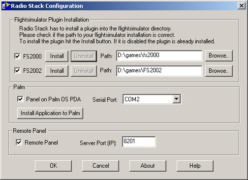This screenshot has height=180, width=248.
Task: Click Install Application to Palm
Action: coord(50,113)
